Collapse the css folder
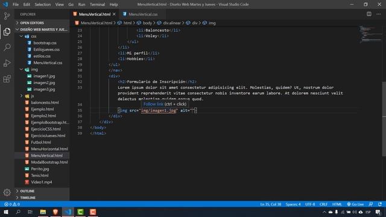 [x=42, y=36]
